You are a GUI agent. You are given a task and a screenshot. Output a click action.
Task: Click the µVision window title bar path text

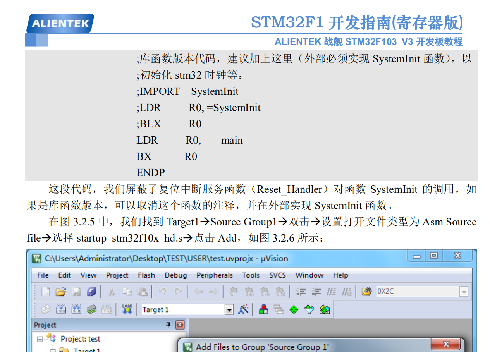coord(167,258)
